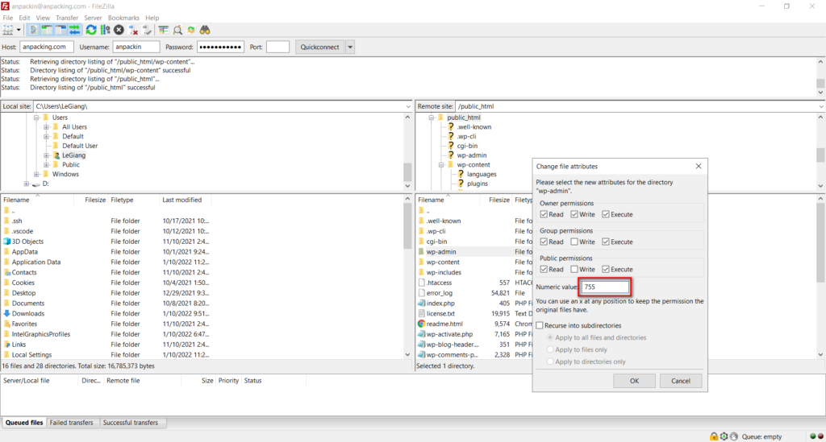Screen dimensions: 826x442
Task: Click Cancel in Change file attributes dialog
Action: (681, 381)
